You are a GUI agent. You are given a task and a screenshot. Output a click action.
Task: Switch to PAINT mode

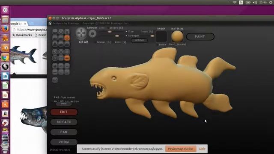[200, 36]
